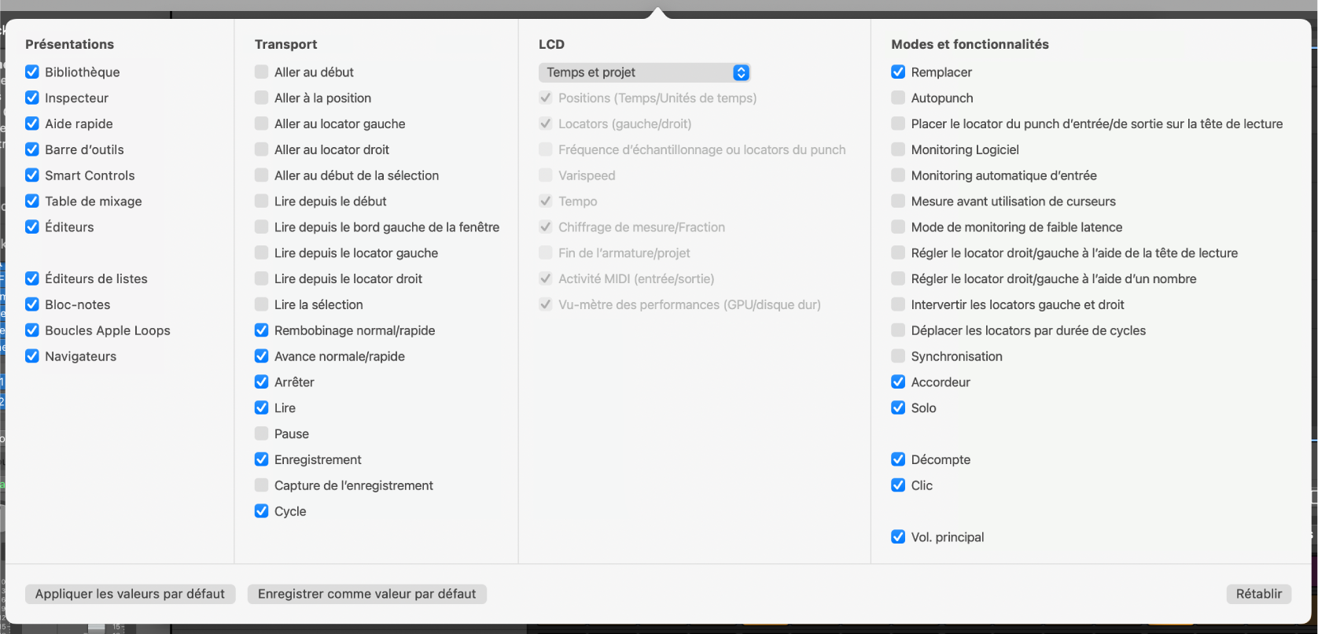Open the Temps et projet LCD dropdown
1318x634 pixels.
click(x=644, y=72)
